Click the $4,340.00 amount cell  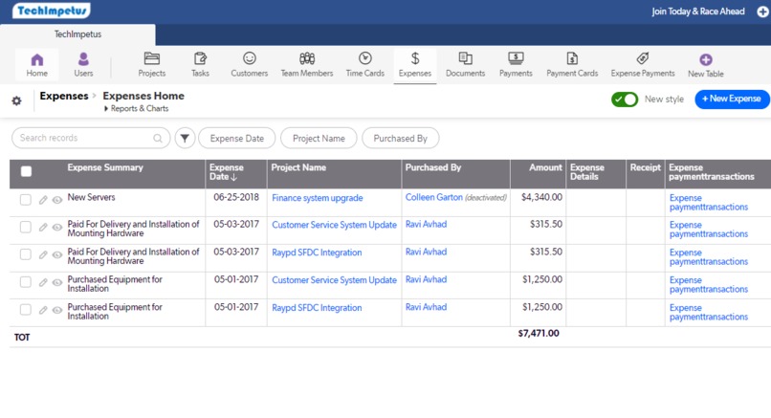(541, 197)
